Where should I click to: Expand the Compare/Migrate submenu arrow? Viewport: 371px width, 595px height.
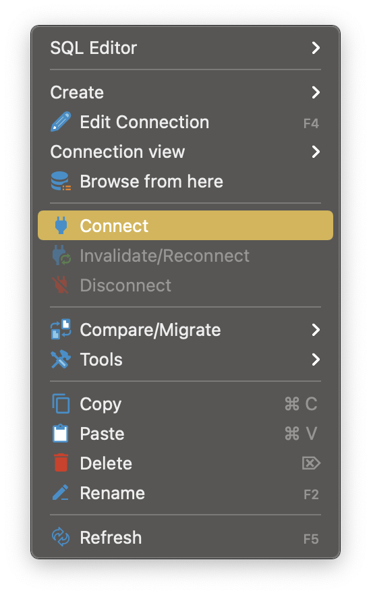pyautogui.click(x=316, y=329)
